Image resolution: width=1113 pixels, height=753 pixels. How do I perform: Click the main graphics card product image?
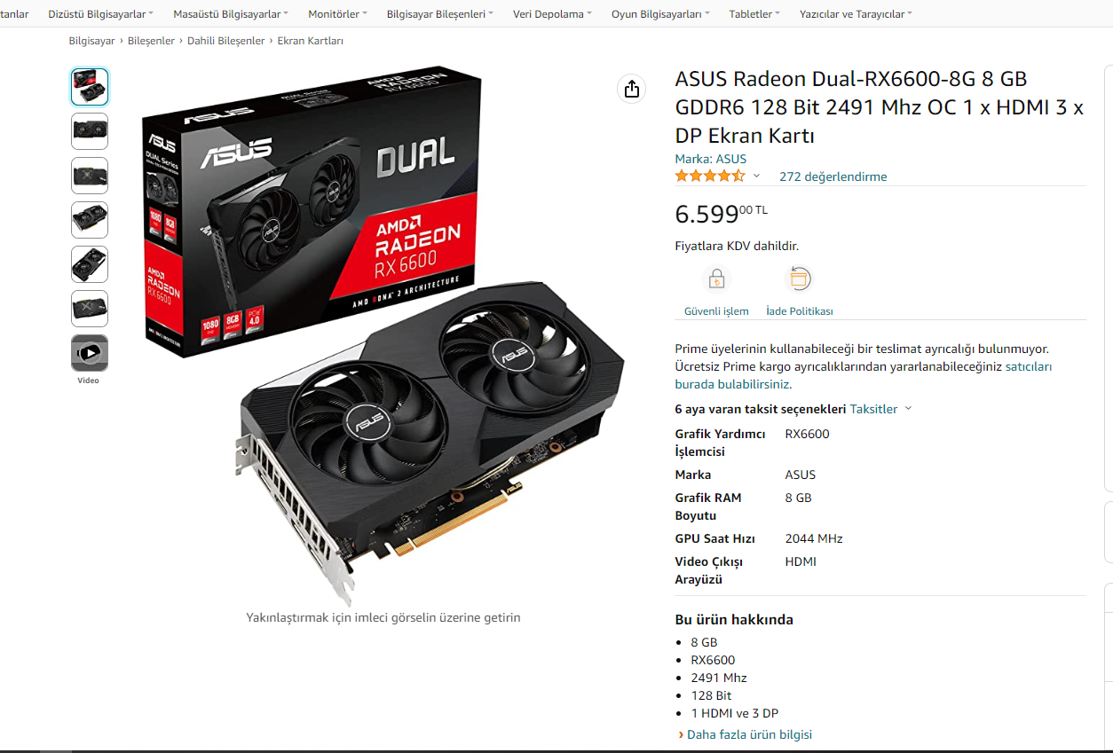tap(383, 335)
